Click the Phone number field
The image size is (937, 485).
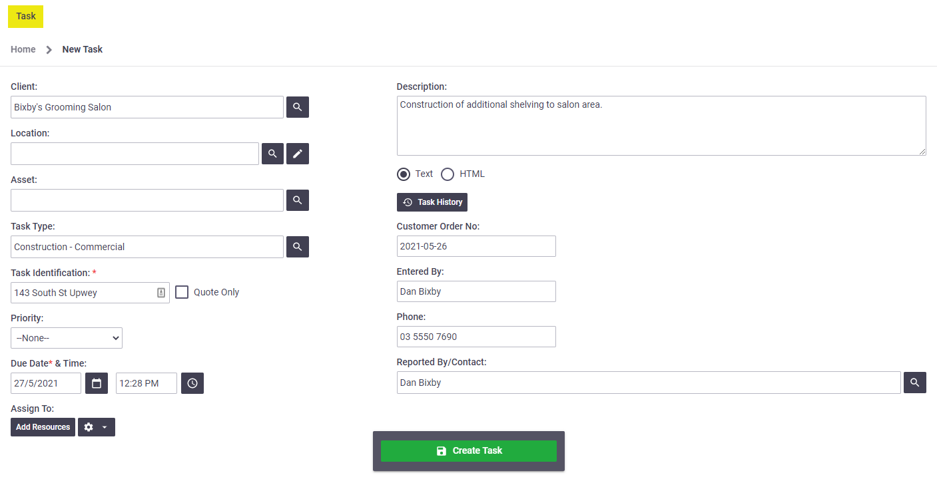click(x=476, y=337)
